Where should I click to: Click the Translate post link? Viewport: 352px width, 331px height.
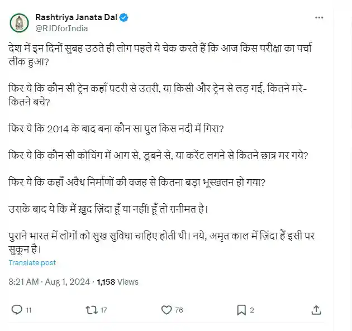32,262
